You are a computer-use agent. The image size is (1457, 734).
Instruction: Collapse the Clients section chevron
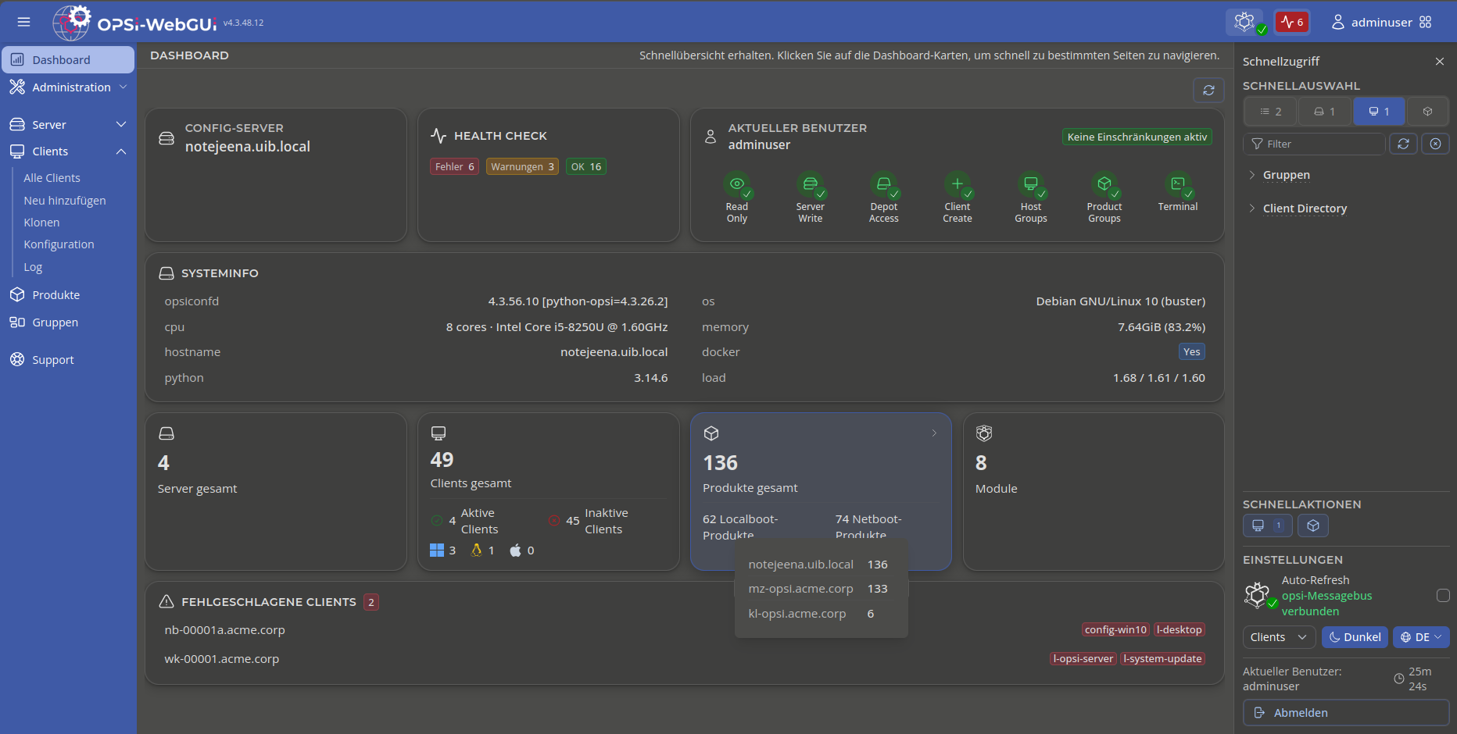121,151
